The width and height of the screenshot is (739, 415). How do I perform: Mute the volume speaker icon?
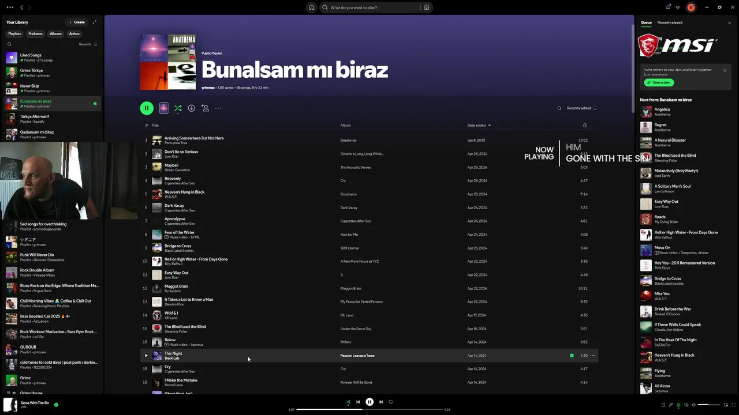click(694, 405)
